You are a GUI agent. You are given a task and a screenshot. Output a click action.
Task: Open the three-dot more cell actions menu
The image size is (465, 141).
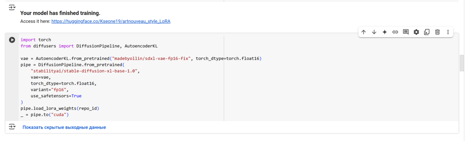[x=448, y=32]
